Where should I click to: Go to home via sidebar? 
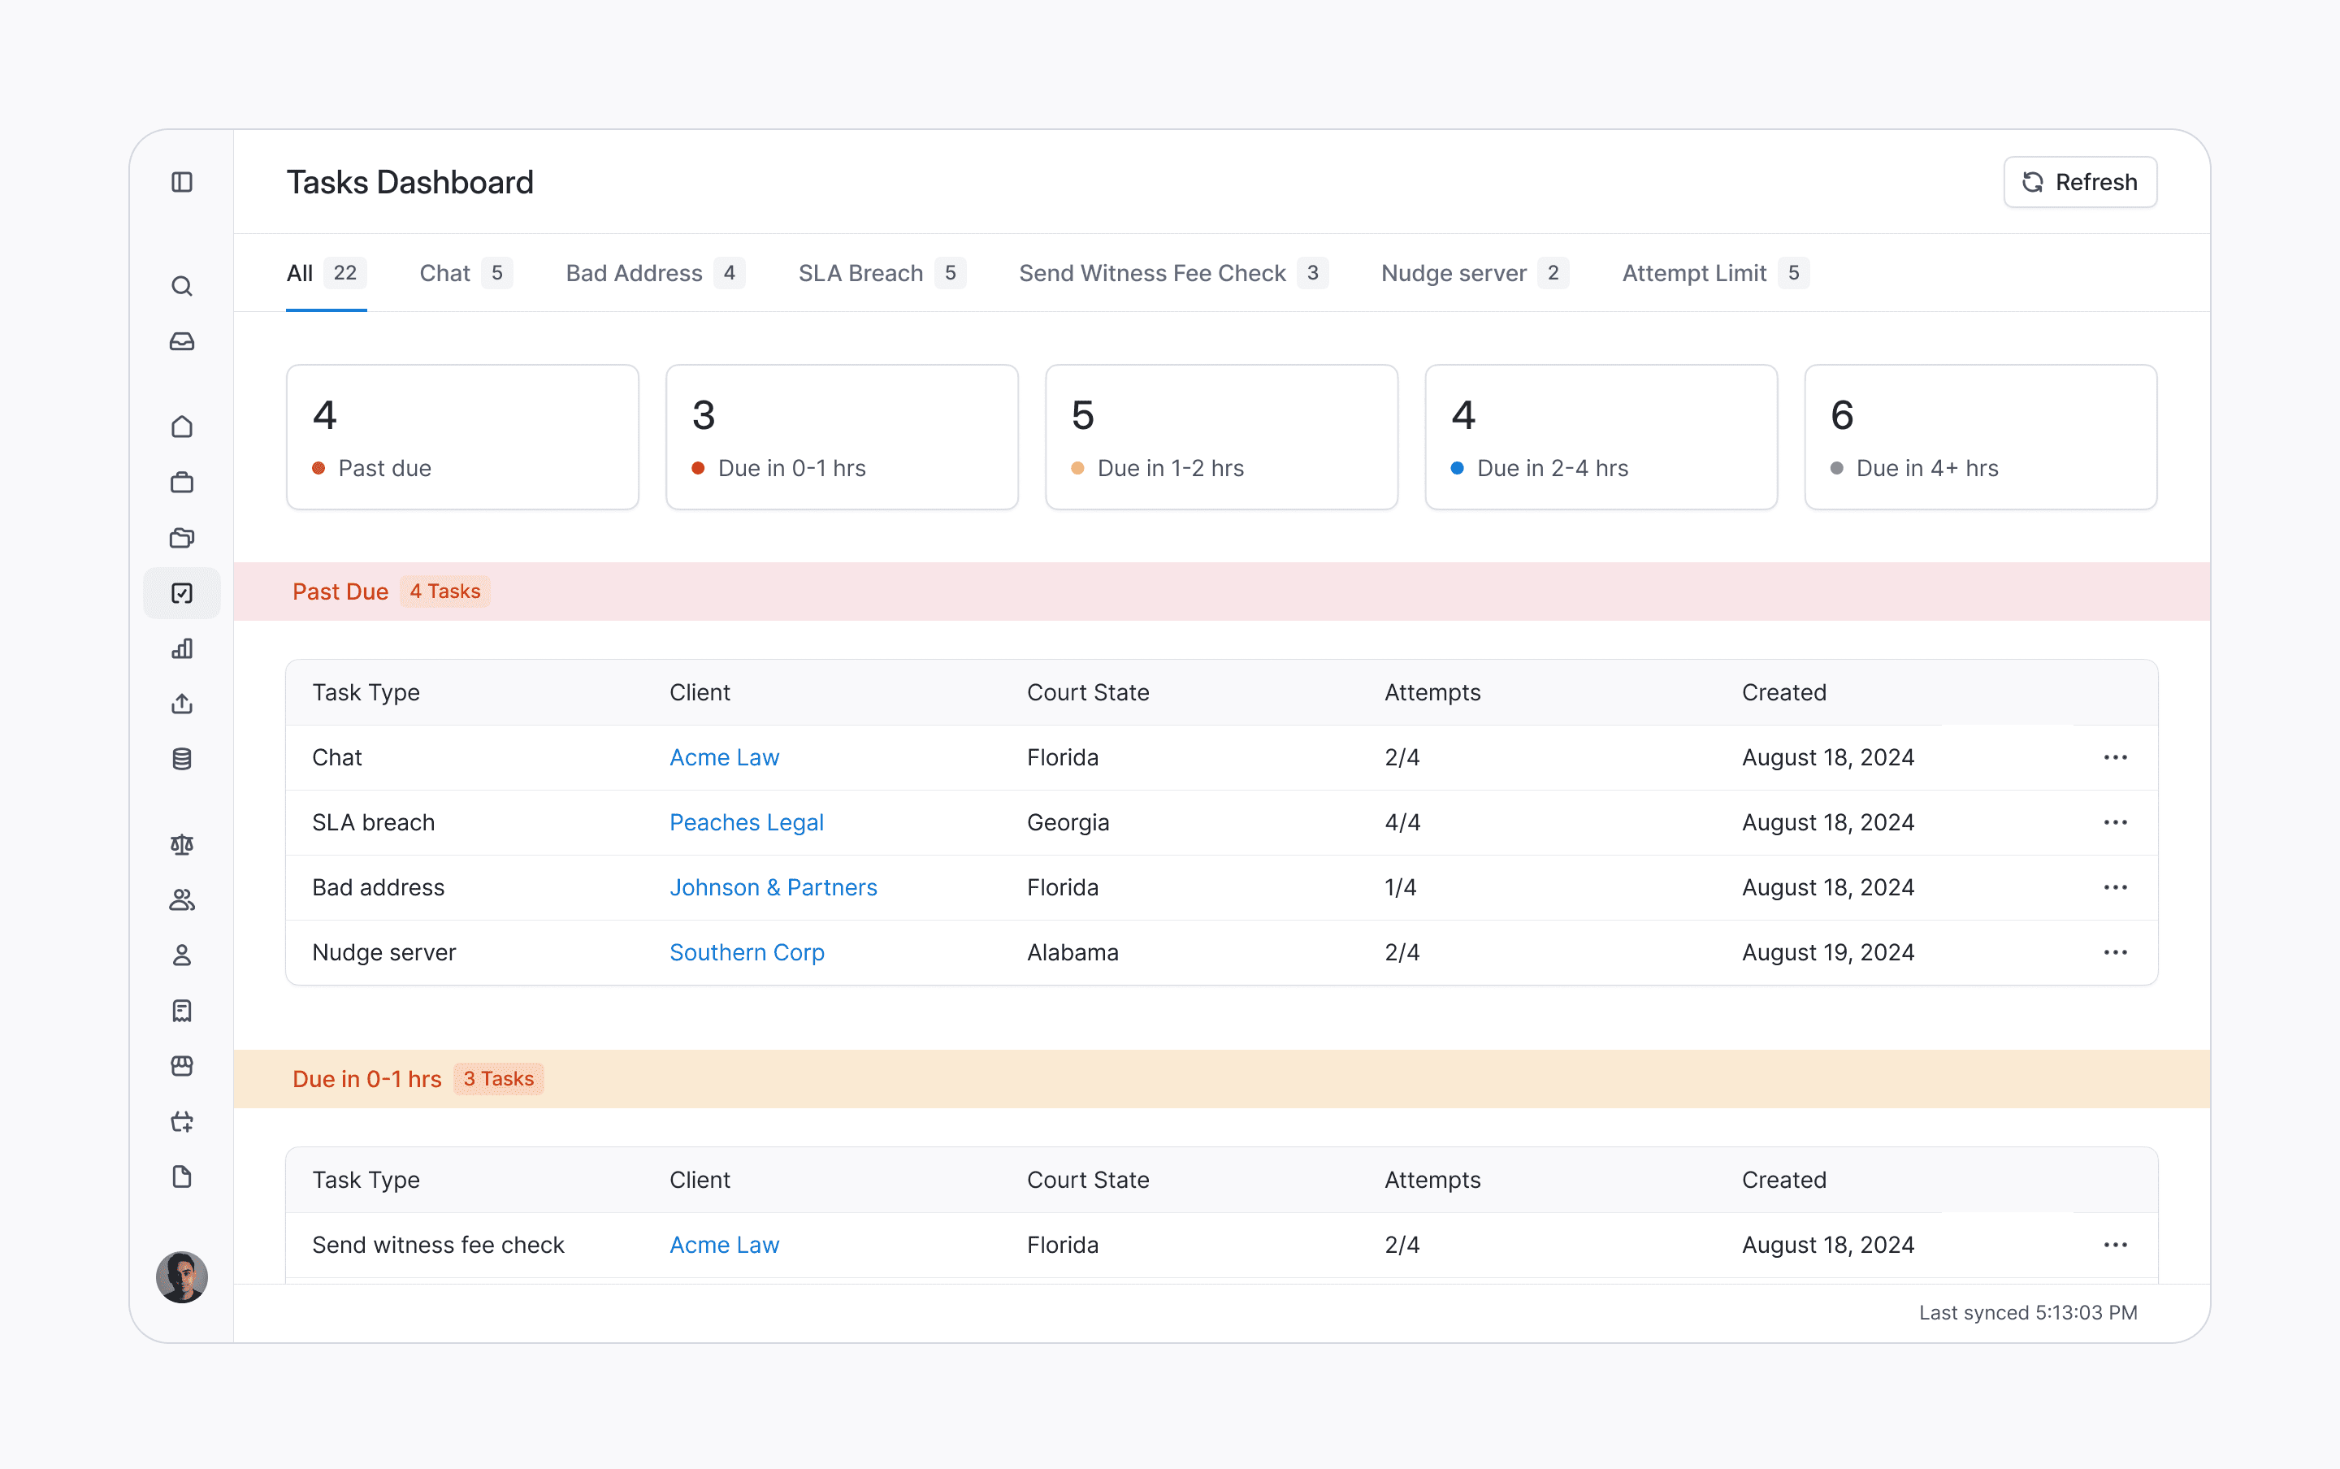[182, 427]
